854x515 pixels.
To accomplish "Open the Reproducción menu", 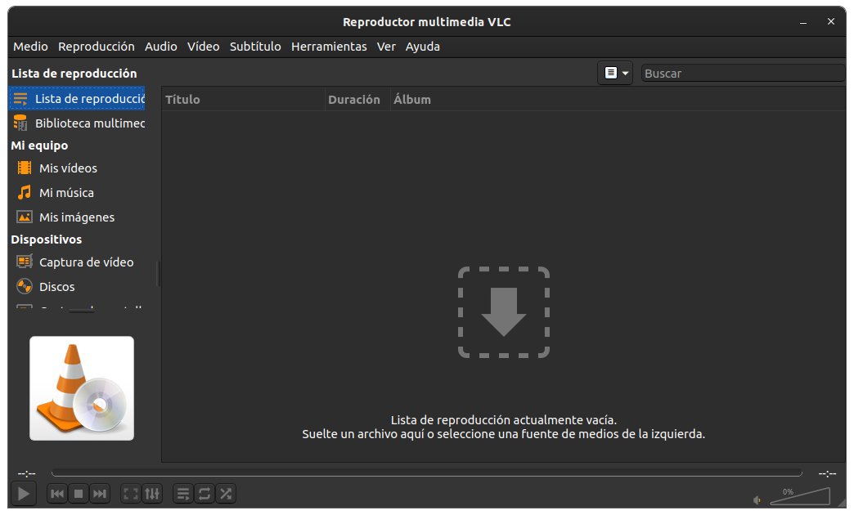I will click(96, 47).
